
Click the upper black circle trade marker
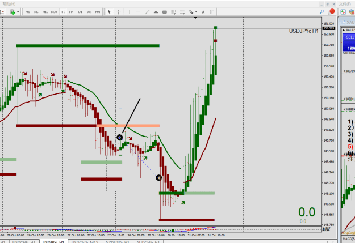click(x=119, y=137)
